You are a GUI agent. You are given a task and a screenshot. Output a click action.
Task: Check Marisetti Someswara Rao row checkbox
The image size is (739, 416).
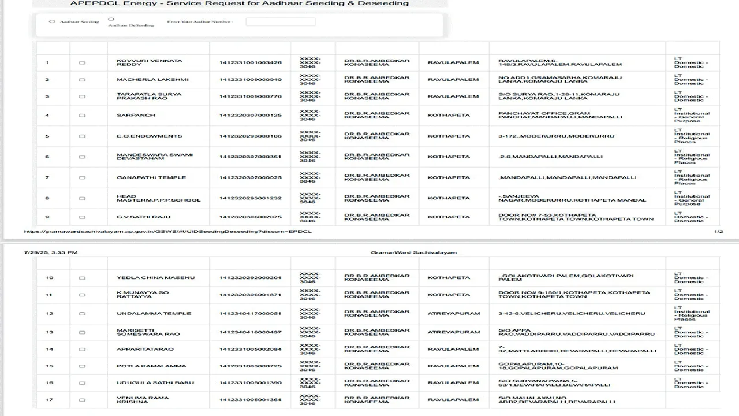(82, 333)
